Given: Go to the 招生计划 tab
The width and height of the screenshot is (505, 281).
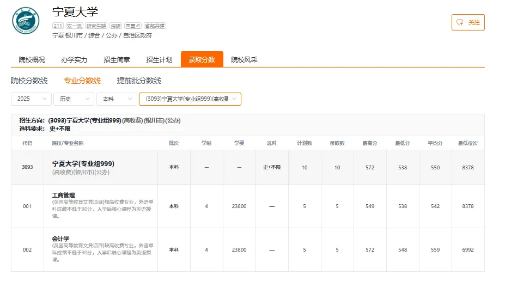Looking at the screenshot, I should click(x=159, y=59).
